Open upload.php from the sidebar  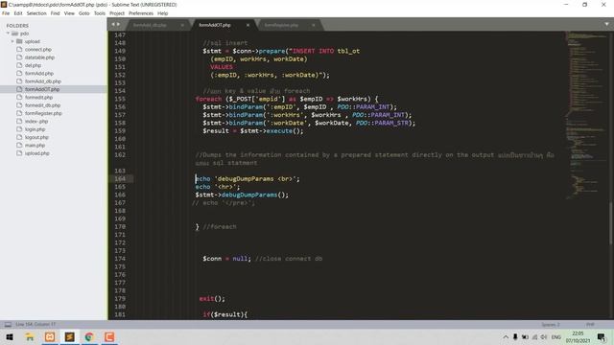coord(37,153)
